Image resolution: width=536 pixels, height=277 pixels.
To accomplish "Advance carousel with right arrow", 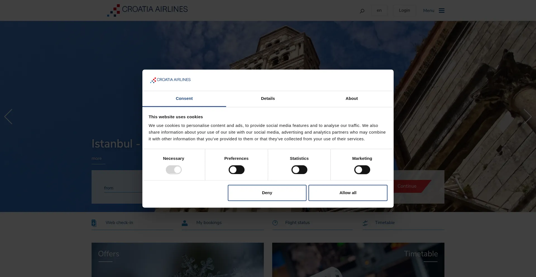I will tap(527, 117).
